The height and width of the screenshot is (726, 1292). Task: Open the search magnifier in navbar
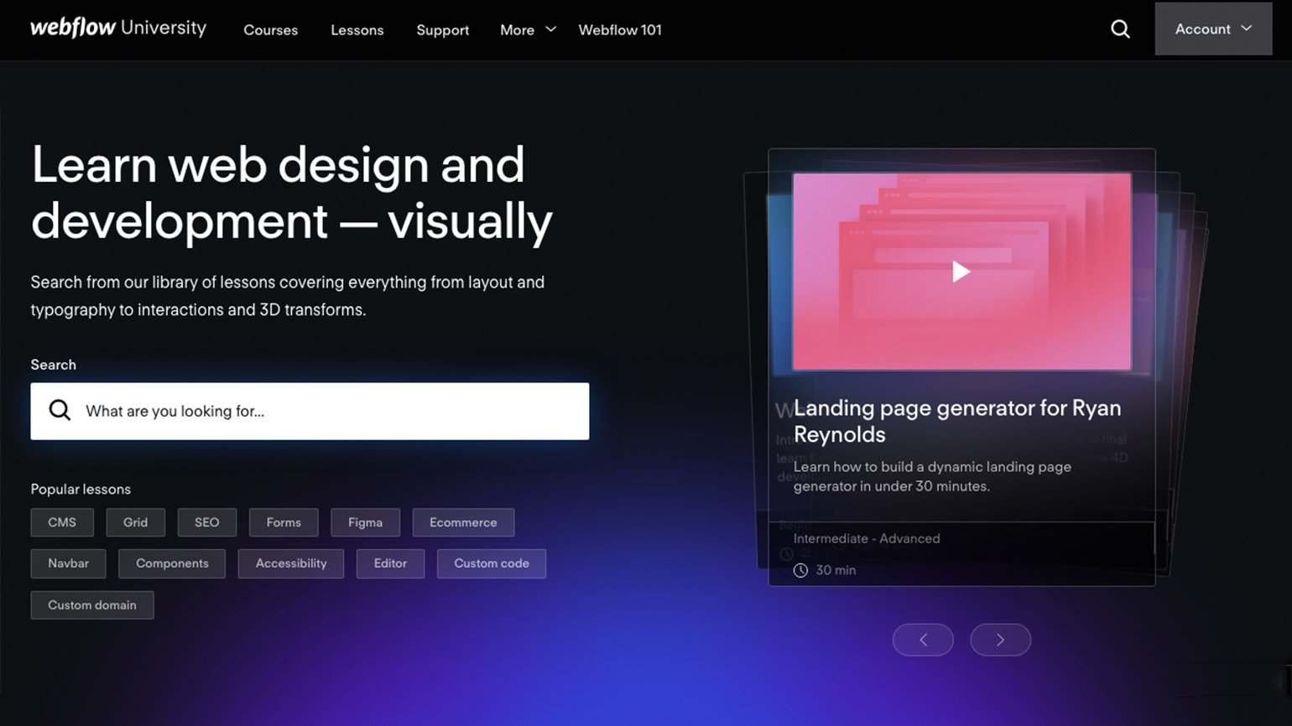[1120, 29]
